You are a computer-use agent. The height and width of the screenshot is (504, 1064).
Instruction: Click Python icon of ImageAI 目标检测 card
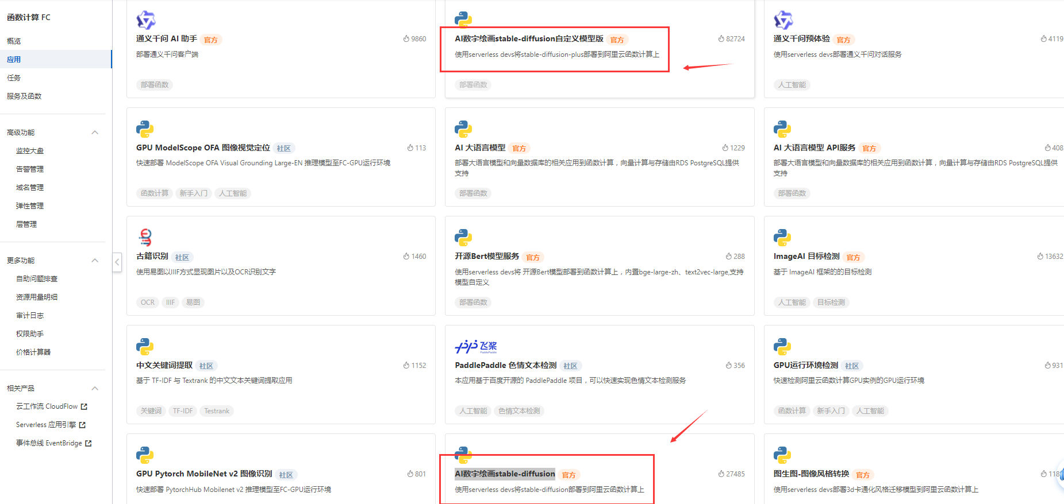pos(782,238)
